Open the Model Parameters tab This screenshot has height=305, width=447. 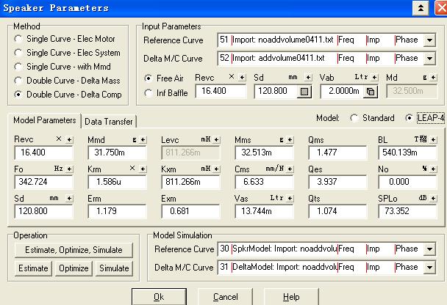click(x=45, y=120)
